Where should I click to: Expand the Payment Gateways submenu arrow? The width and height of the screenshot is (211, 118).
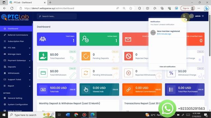point(30,61)
